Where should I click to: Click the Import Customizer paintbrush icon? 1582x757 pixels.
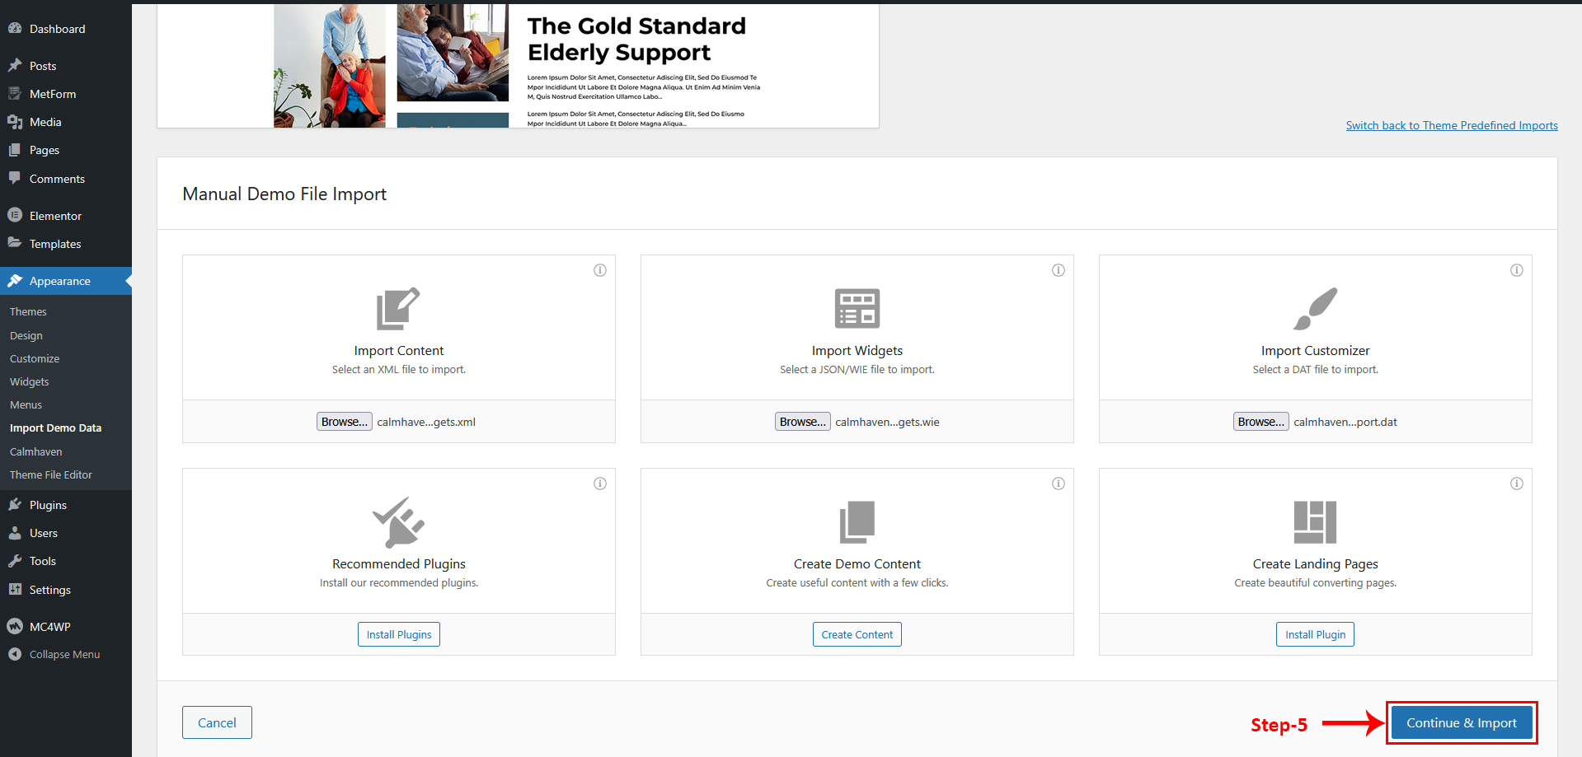click(1315, 308)
